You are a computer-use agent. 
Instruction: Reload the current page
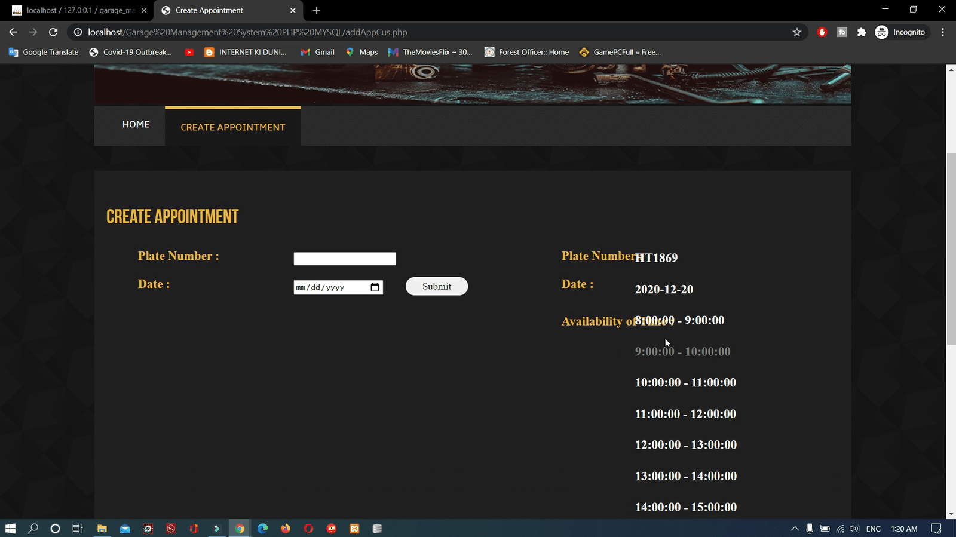pos(53,32)
